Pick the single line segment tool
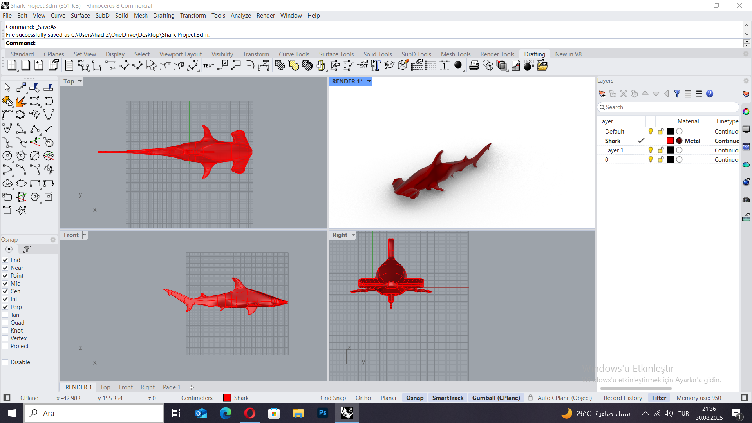The height and width of the screenshot is (423, 752). coord(49,128)
